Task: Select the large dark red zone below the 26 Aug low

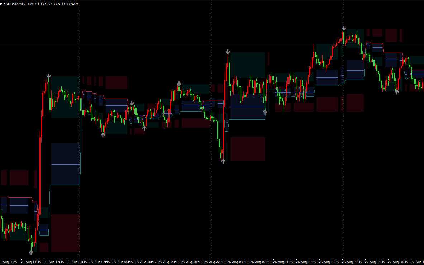Action: (247, 149)
